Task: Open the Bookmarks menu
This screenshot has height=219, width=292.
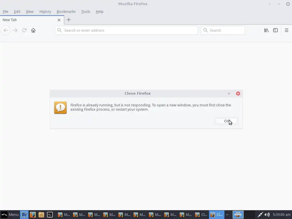Action: (x=66, y=11)
